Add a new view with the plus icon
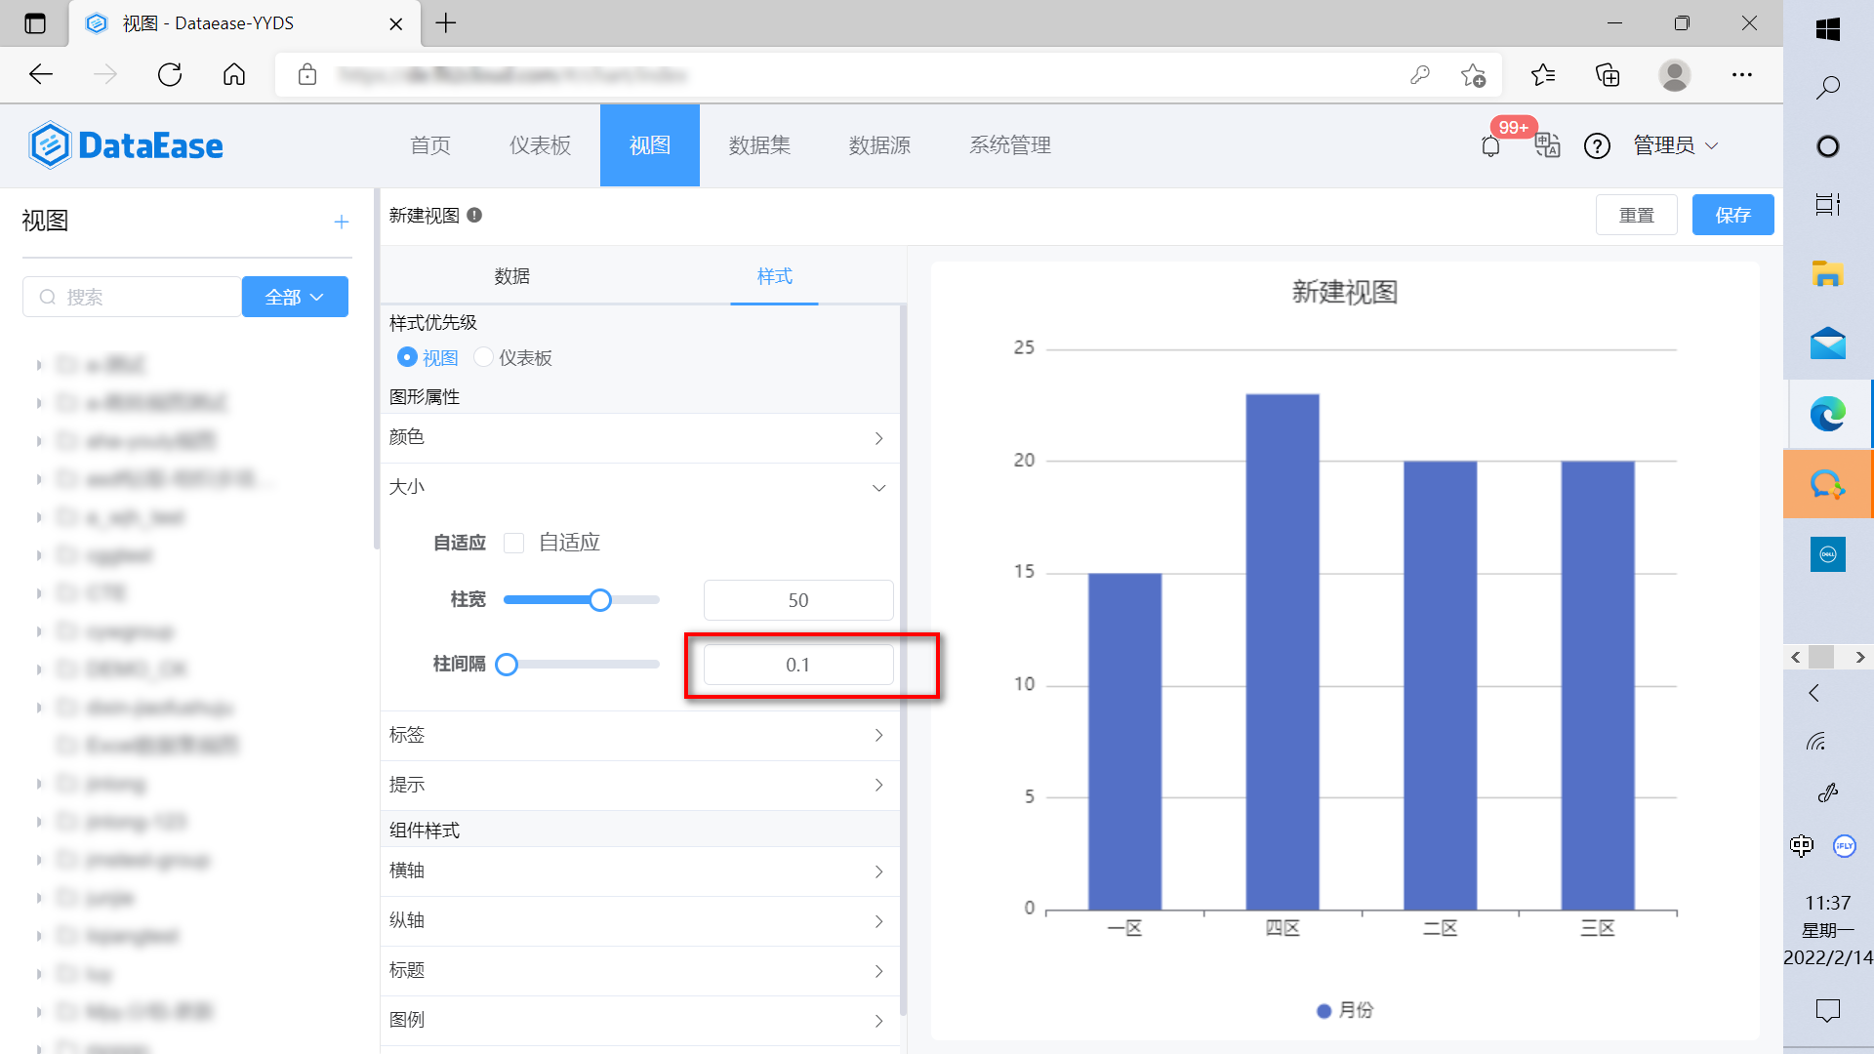1874x1054 pixels. pyautogui.click(x=341, y=222)
